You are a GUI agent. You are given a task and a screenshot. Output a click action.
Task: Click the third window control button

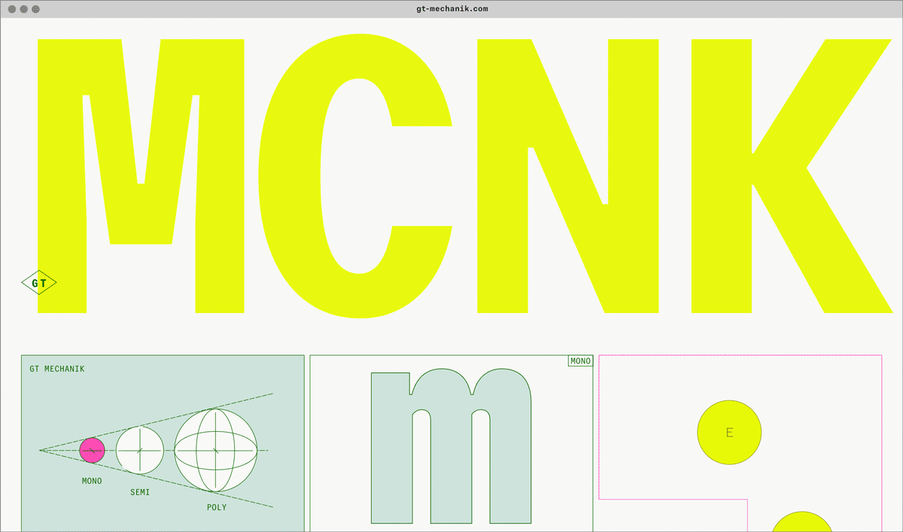coord(36,9)
